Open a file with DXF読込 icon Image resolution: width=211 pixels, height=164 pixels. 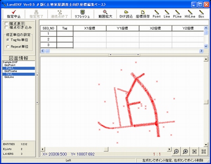pyautogui.click(x=126, y=12)
